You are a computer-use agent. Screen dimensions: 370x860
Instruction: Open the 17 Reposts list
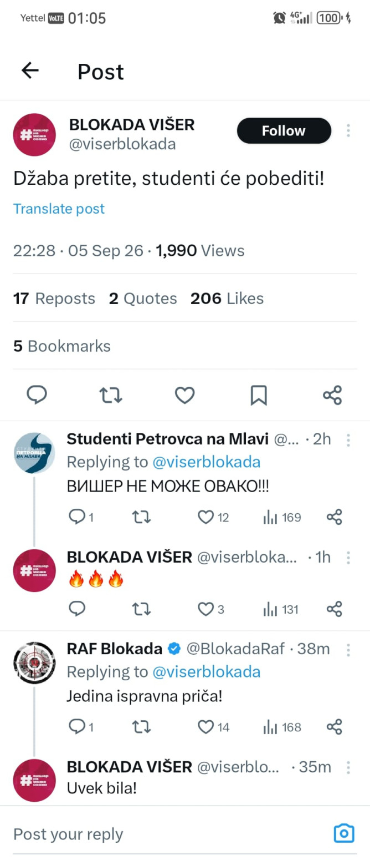(x=54, y=299)
